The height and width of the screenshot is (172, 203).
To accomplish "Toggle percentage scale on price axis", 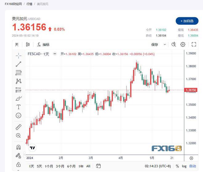I will 177,166.
